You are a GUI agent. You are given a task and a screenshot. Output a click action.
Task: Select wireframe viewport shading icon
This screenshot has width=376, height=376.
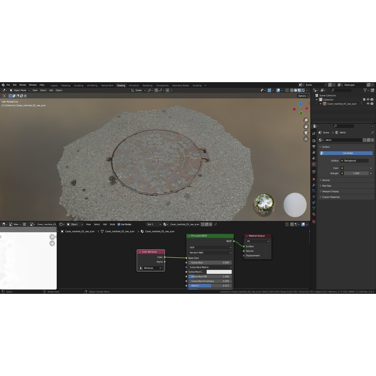coord(292,91)
